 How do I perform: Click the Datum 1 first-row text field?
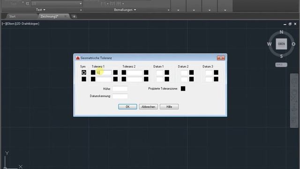pyautogui.click(x=159, y=72)
